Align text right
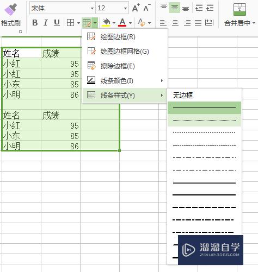This screenshot has height=272, width=258. (187, 23)
